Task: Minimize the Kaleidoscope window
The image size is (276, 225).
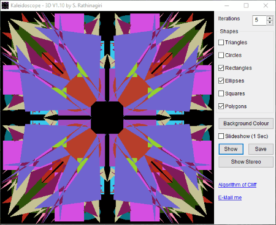Action: point(227,6)
